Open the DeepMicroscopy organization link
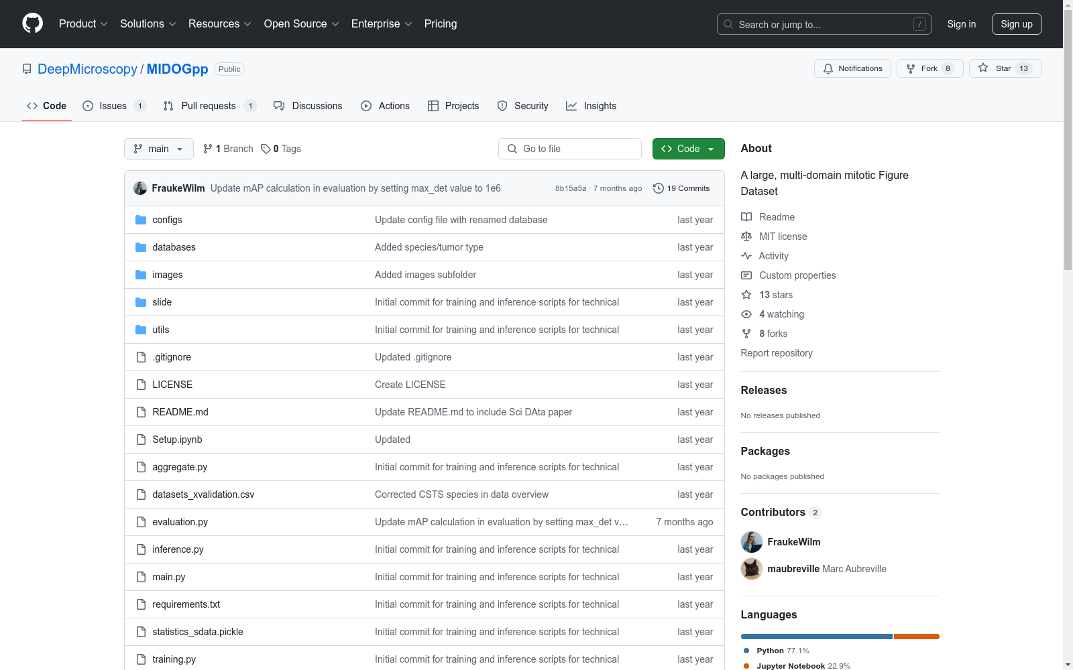The image size is (1073, 670). [x=87, y=69]
